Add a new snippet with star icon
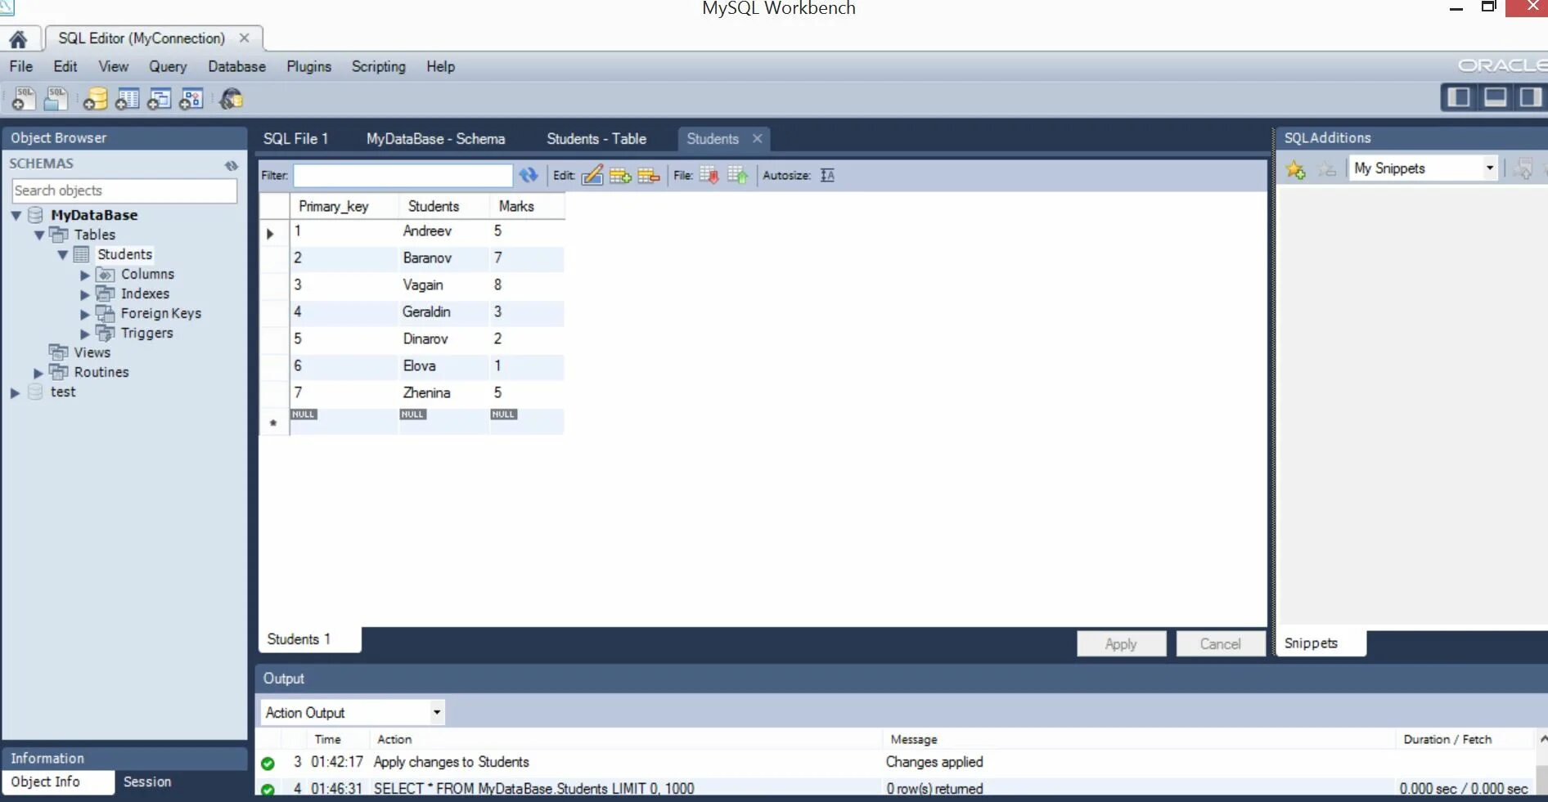 1295,169
